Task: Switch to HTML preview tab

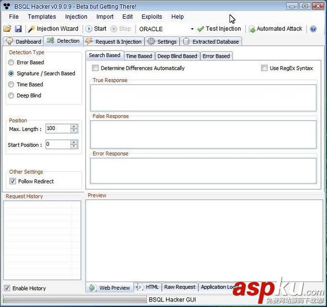Action: [147, 287]
